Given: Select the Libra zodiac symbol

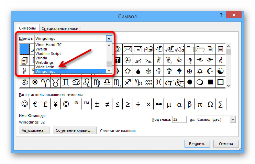Looking at the screenshot, I should point(107,82).
